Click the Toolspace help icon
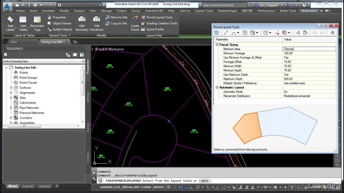This screenshot has width=344, height=193. pyautogui.click(x=81, y=55)
